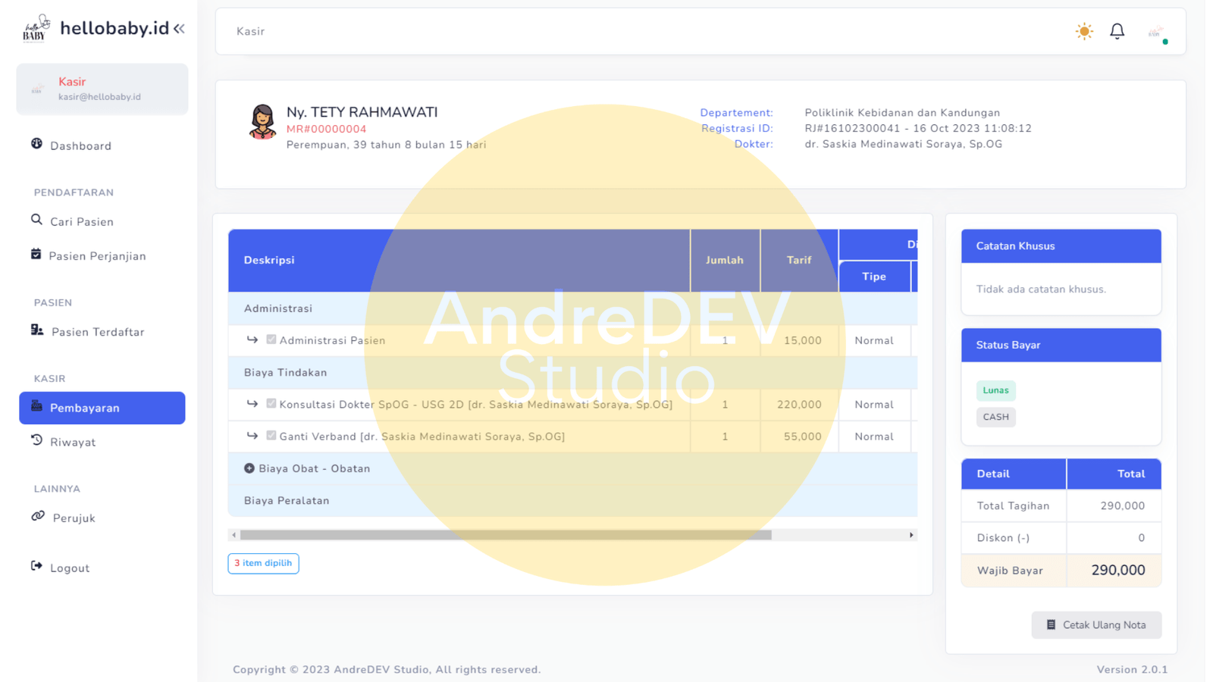Viewport: 1213px width, 682px height.
Task: Collapse sidebar with double-chevron icon
Action: [x=179, y=29]
